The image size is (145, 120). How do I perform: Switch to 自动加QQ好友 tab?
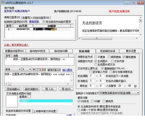coord(38,51)
